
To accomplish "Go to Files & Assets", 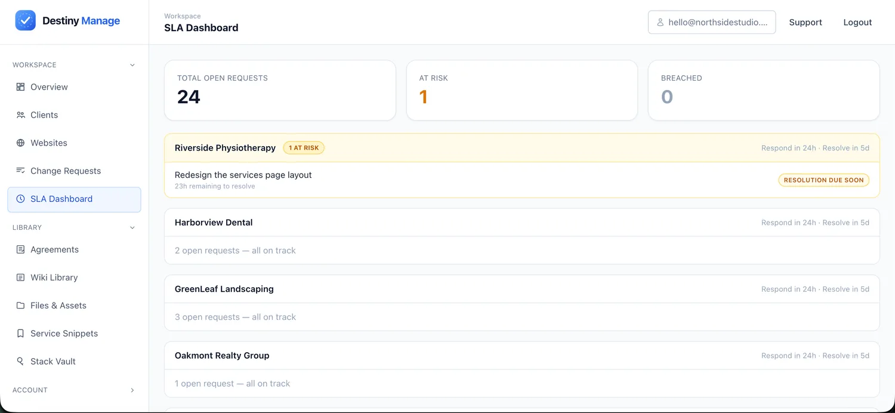I will 75,306.
